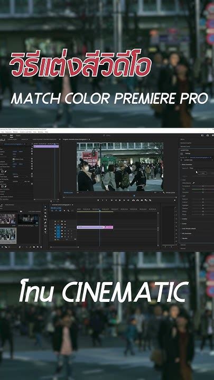Screen dimensions: 214x380
Task: Select the Type tool
Action: click(x=45, y=232)
